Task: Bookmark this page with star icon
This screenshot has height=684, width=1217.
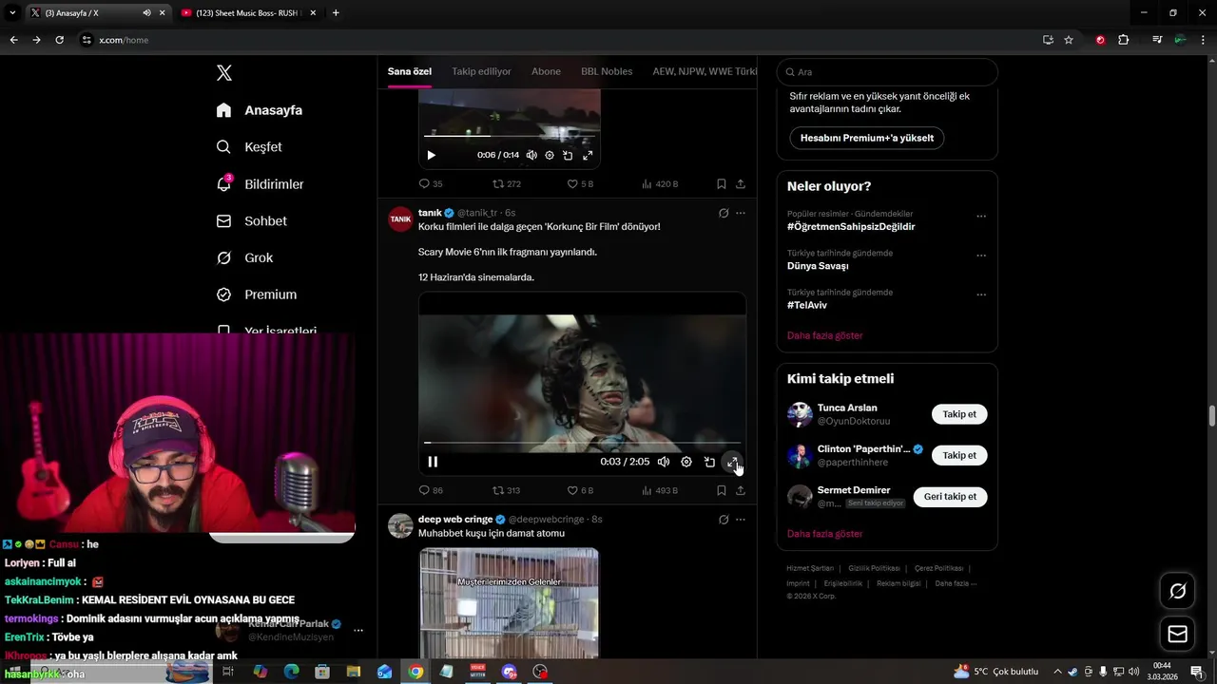Action: 1069,40
